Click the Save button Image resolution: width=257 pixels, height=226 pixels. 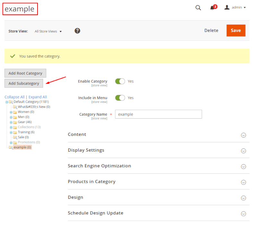tap(236, 30)
